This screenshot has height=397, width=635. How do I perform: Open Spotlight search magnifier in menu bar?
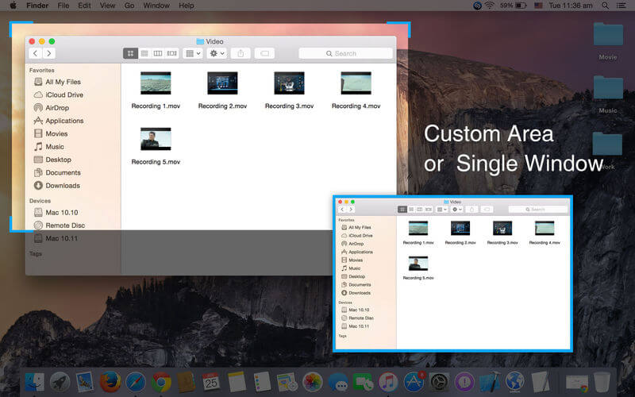point(605,6)
